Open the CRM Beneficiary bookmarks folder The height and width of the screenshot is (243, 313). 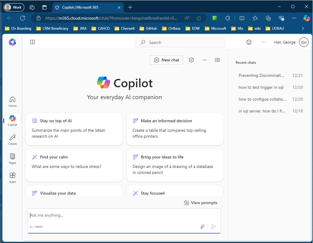click(52, 28)
